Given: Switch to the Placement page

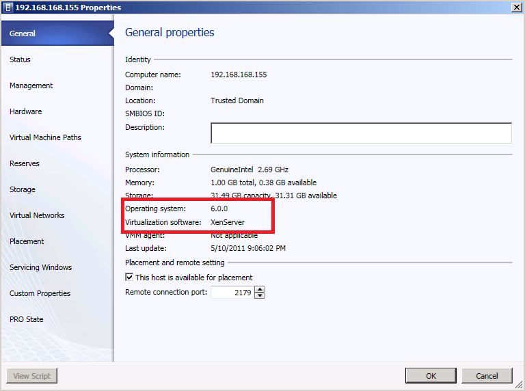Looking at the screenshot, I should click(x=27, y=241).
